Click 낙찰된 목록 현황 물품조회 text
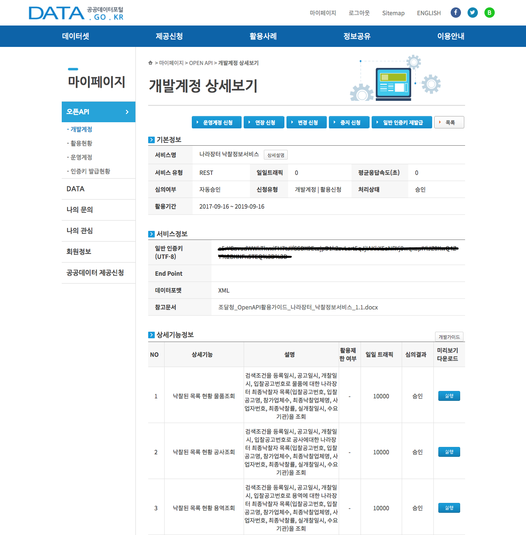 click(x=204, y=396)
